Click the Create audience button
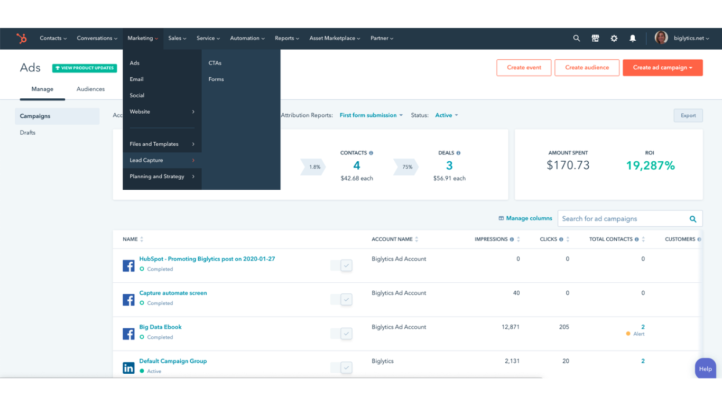 pyautogui.click(x=587, y=68)
